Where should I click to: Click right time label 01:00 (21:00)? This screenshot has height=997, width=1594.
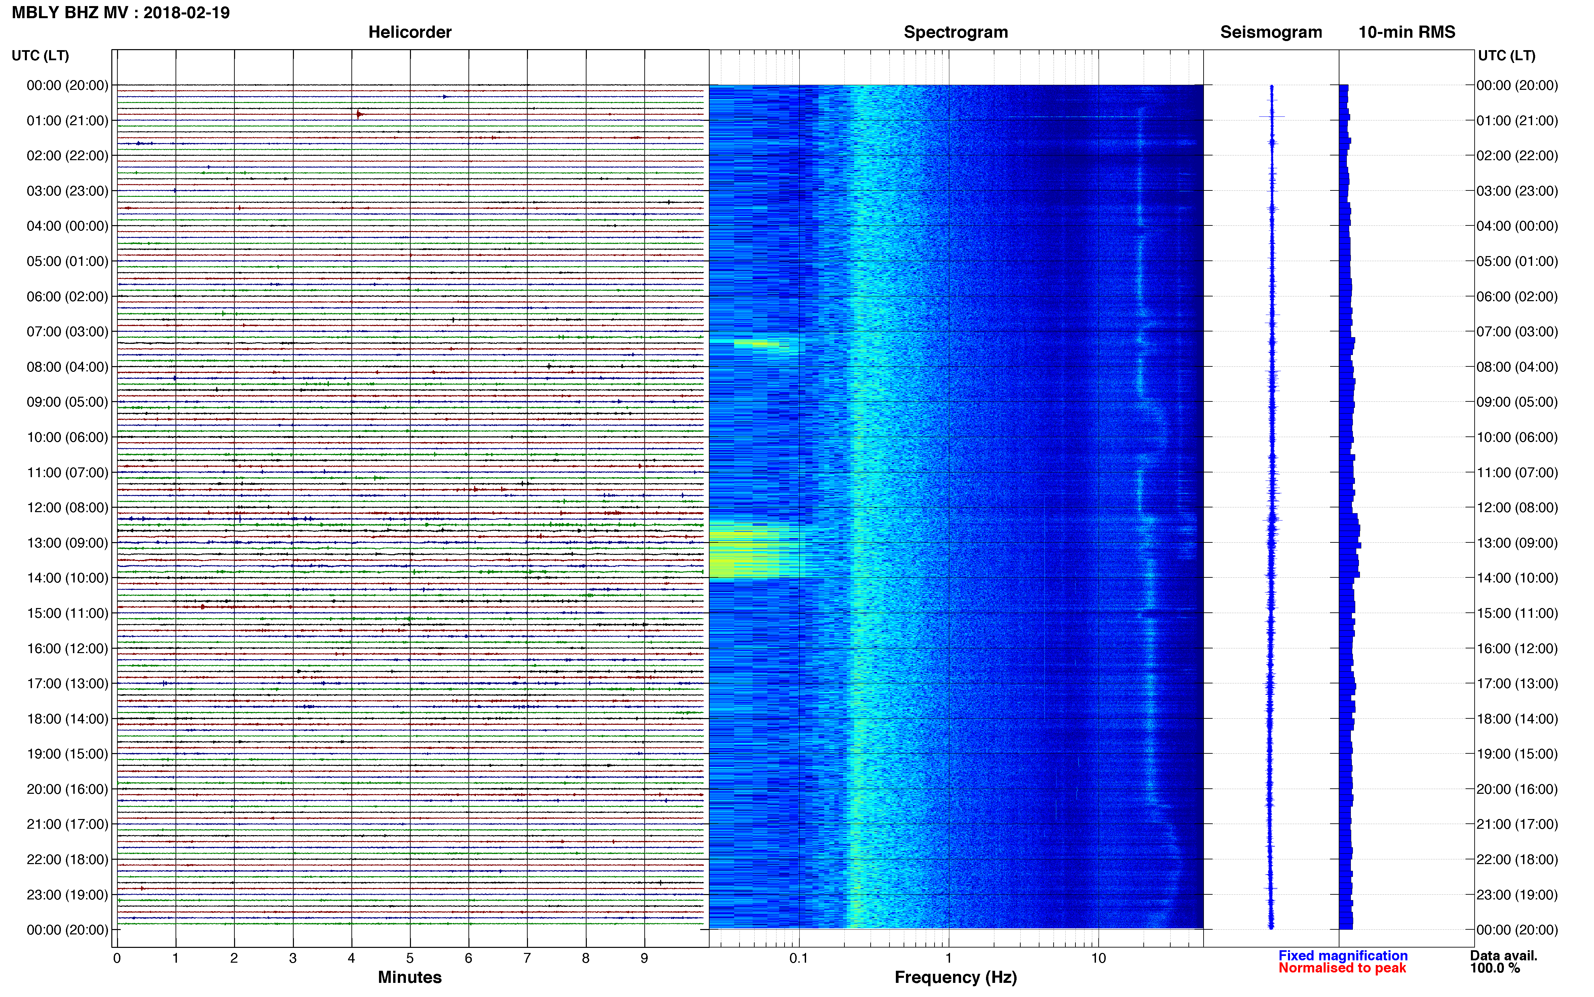click(x=1517, y=121)
